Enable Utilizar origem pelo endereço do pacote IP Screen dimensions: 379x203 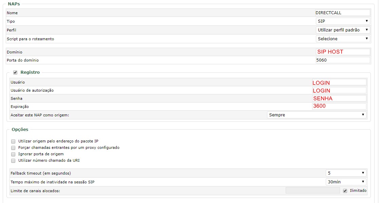(x=13, y=141)
